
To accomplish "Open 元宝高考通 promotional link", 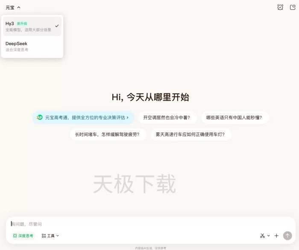I will coord(83,118).
